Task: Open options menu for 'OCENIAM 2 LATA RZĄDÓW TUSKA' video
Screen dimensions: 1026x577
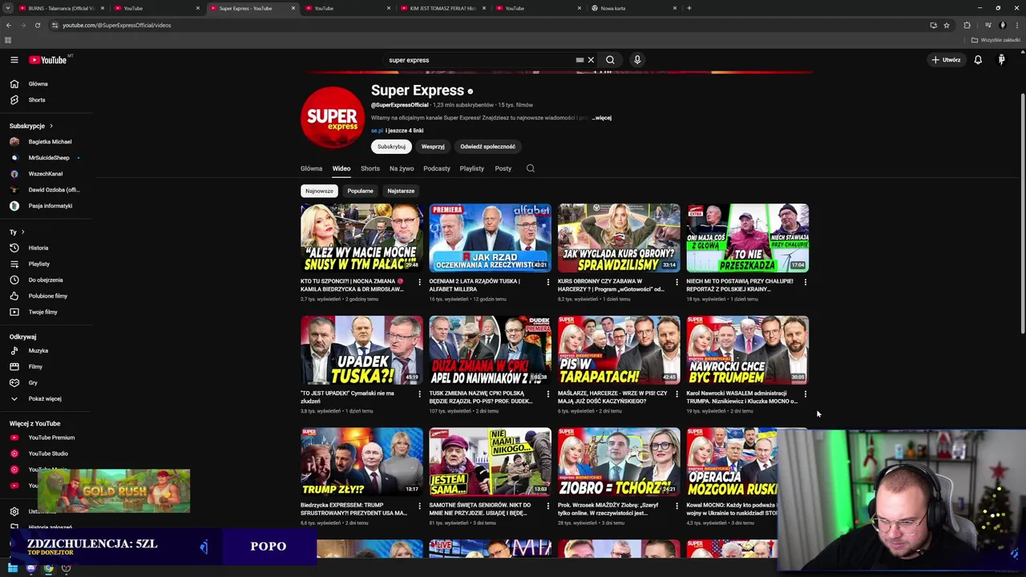Action: pyautogui.click(x=548, y=282)
